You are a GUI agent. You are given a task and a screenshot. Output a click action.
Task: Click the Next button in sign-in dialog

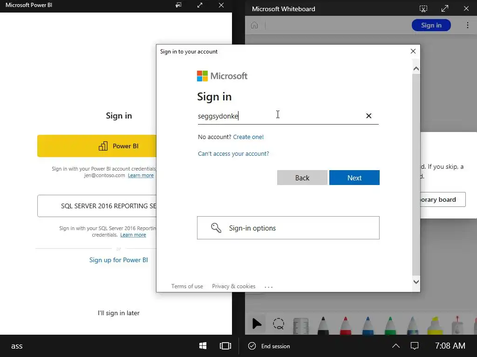(x=354, y=178)
